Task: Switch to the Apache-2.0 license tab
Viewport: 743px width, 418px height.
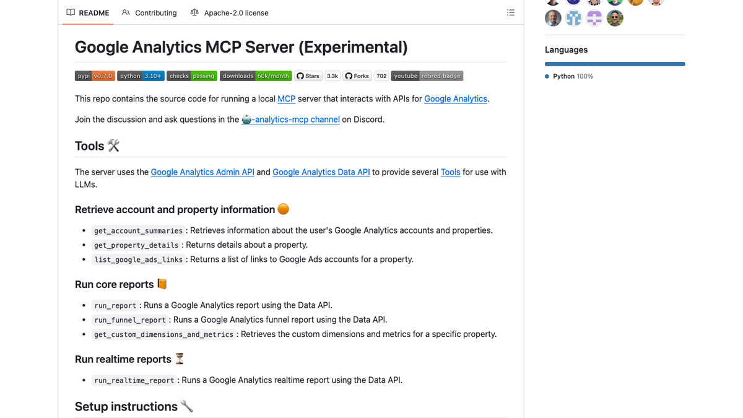Action: [x=229, y=12]
